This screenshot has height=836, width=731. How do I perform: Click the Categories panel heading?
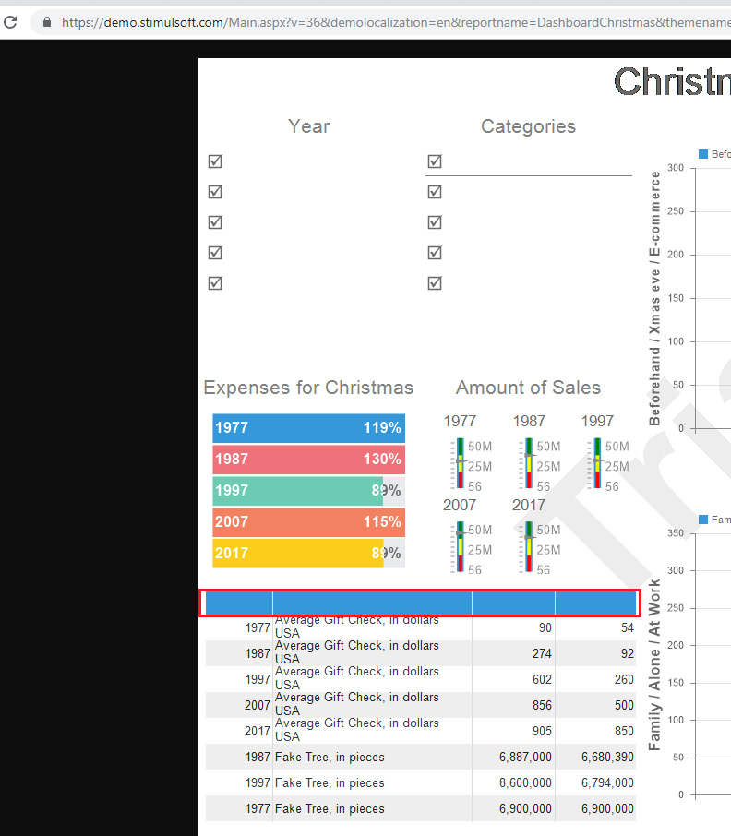click(x=528, y=126)
